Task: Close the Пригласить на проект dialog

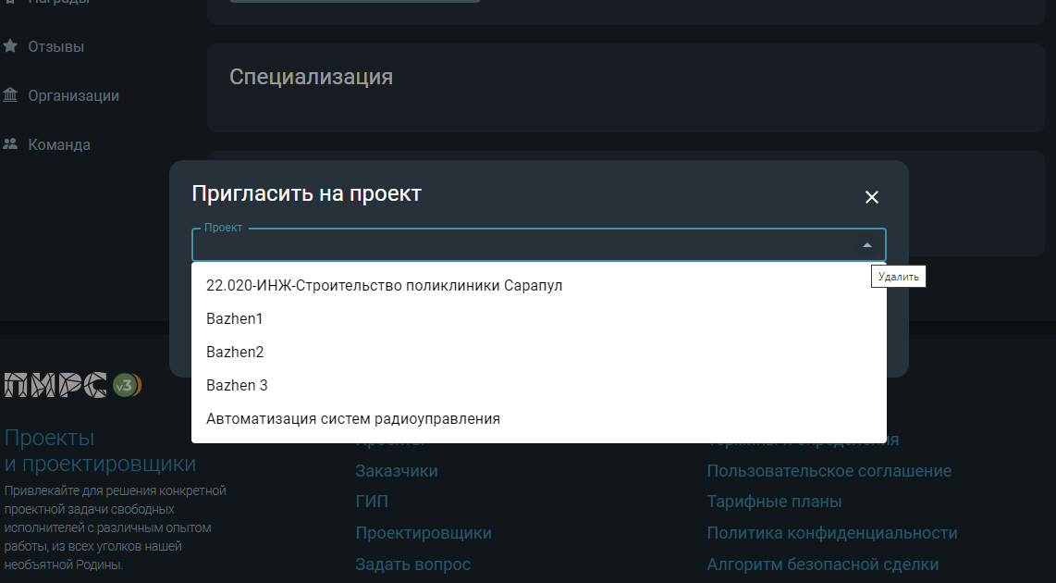Action: click(871, 197)
